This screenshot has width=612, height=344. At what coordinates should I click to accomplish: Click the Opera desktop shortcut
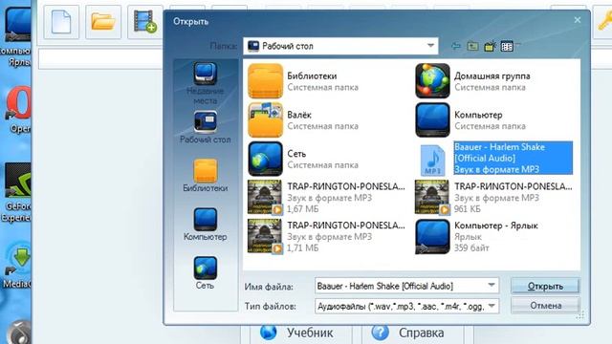pyautogui.click(x=17, y=110)
